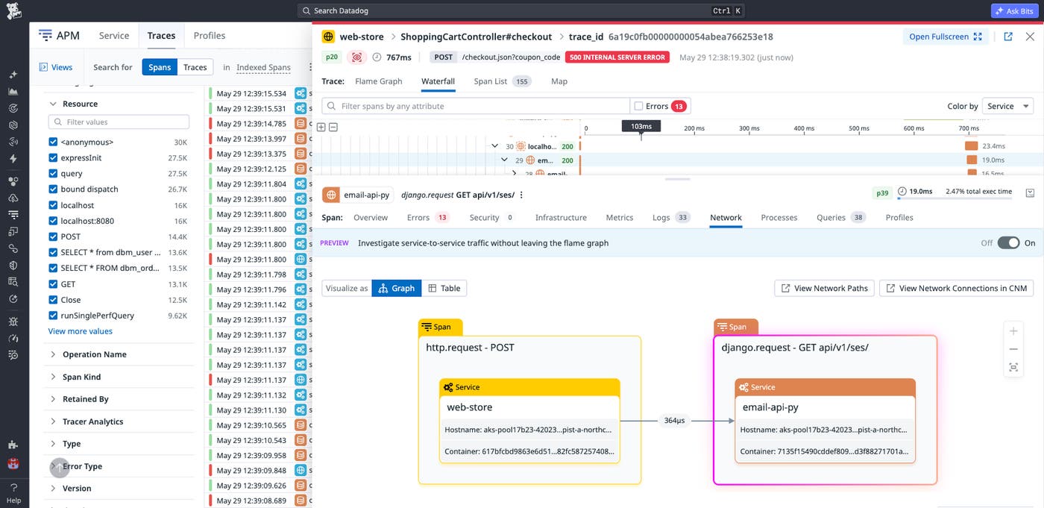Click the 103ms timeline marker
Viewport: 1044px width, 508px height.
[x=641, y=127]
